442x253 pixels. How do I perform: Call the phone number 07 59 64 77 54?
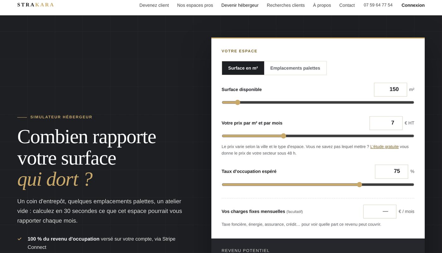(378, 5)
